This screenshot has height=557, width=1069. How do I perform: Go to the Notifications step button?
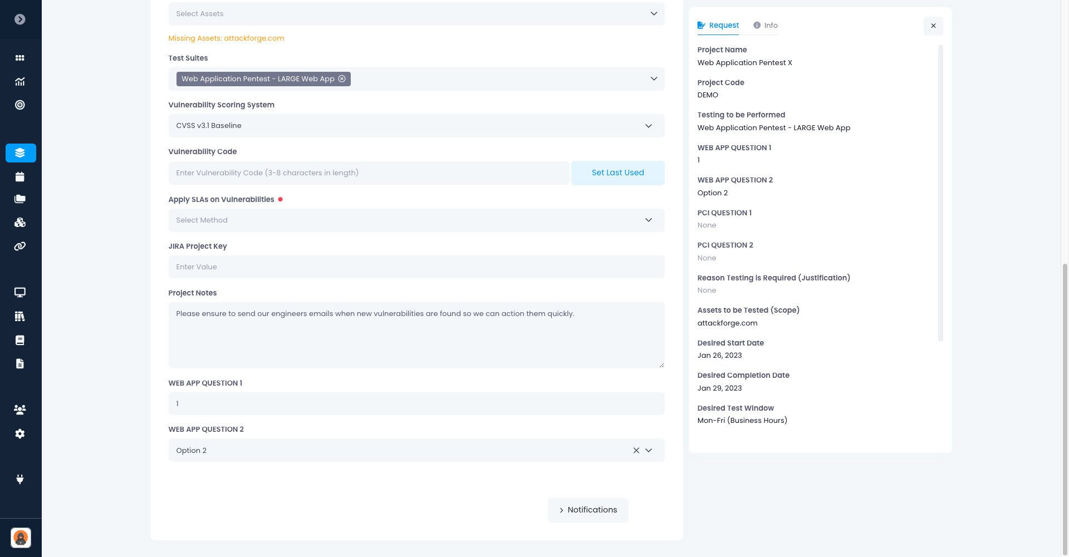click(x=588, y=510)
